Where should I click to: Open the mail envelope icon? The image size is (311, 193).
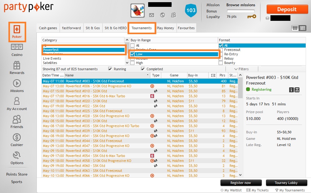click(152, 15)
